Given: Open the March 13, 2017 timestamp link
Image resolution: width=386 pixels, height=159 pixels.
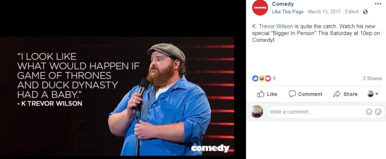Looking at the screenshot, I should (324, 12).
